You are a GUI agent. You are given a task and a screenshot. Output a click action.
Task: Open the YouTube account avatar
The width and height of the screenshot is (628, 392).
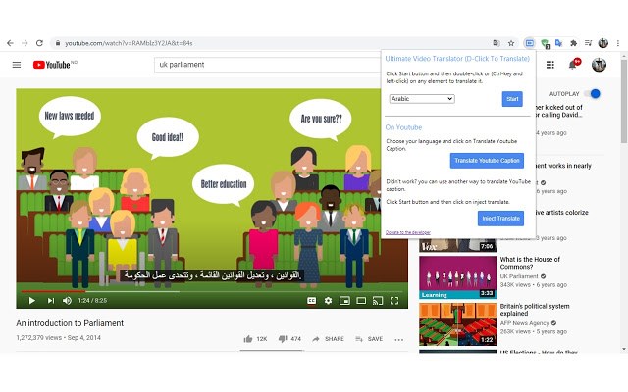(x=599, y=65)
